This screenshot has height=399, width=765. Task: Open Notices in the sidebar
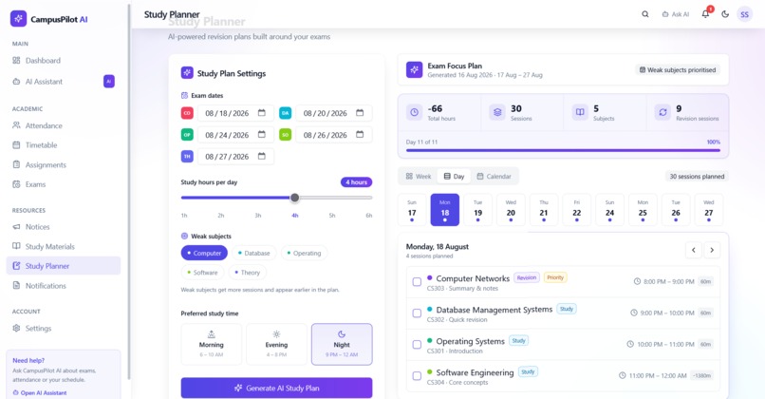(x=64, y=227)
